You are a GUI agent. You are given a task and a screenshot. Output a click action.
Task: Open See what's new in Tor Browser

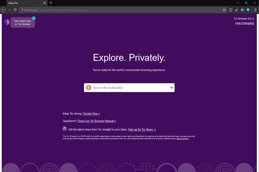(23, 23)
